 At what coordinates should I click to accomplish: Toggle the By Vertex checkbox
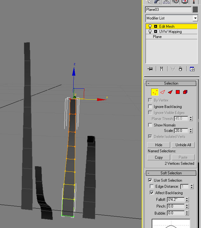(150, 100)
